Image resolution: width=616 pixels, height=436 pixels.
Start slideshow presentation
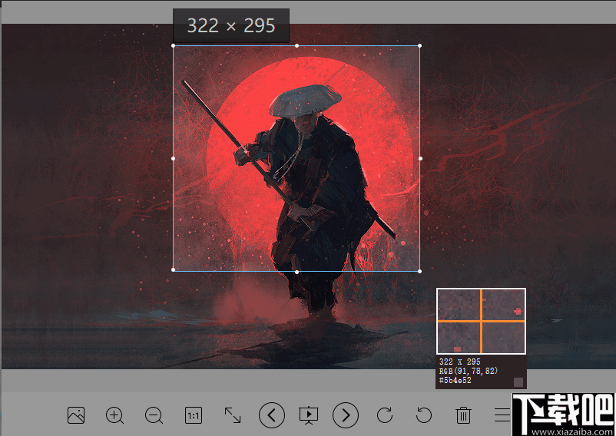click(x=309, y=415)
